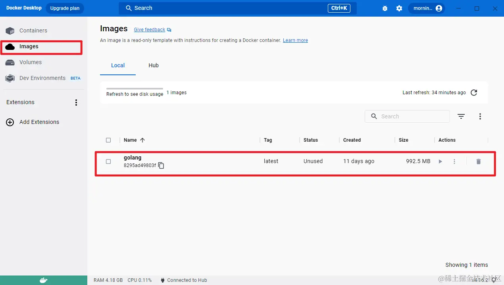
Task: Click the Size column header
Action: click(x=404, y=140)
